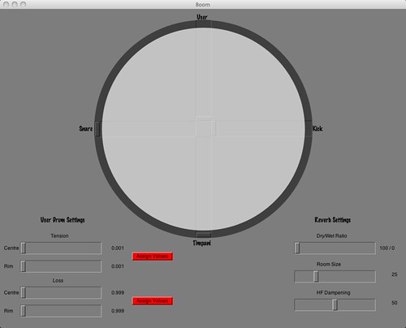Click the Loss Rim value '0.999'
Viewport: 406px width, 328px height.
pos(118,311)
